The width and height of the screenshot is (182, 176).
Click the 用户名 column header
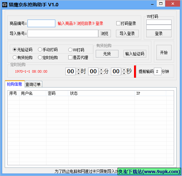33,93
